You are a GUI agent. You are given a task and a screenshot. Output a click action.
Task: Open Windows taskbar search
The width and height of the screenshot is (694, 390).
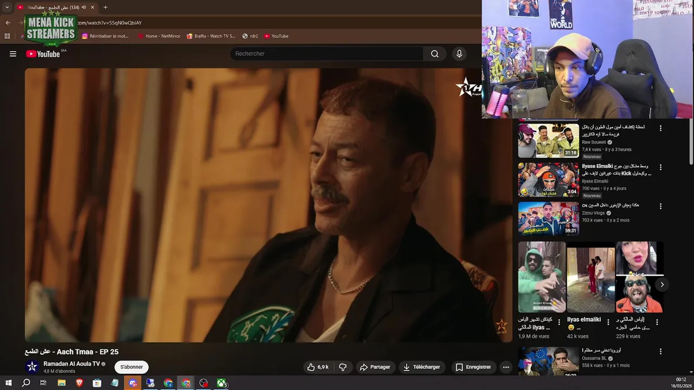coord(26,383)
